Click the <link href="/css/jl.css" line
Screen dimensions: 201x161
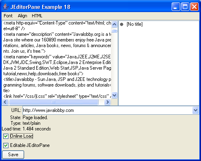pyautogui.click(x=57, y=96)
